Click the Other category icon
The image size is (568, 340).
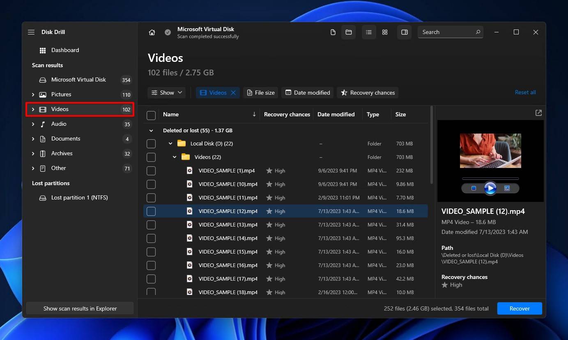point(43,168)
